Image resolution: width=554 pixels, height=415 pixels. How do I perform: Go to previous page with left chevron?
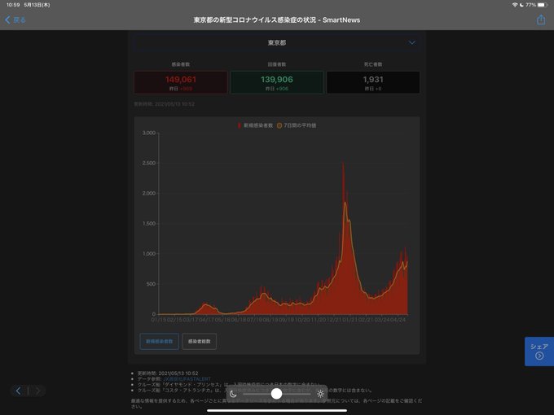(x=19, y=391)
